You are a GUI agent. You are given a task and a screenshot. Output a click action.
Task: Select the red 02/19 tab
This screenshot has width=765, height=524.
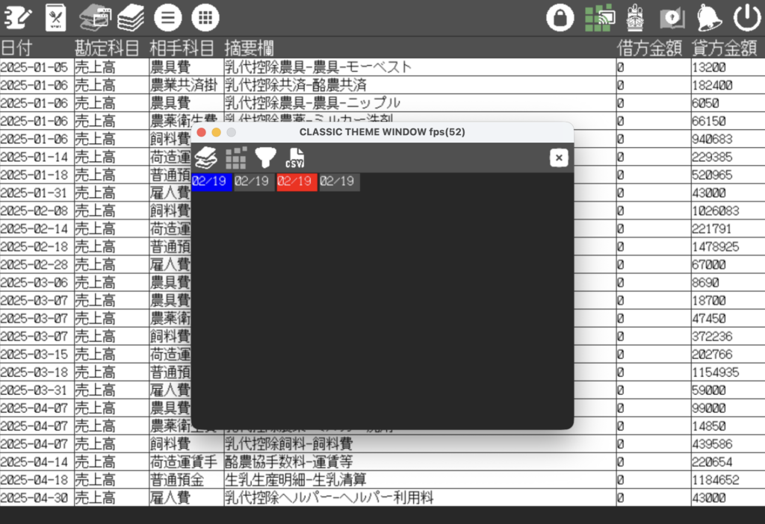coord(297,182)
